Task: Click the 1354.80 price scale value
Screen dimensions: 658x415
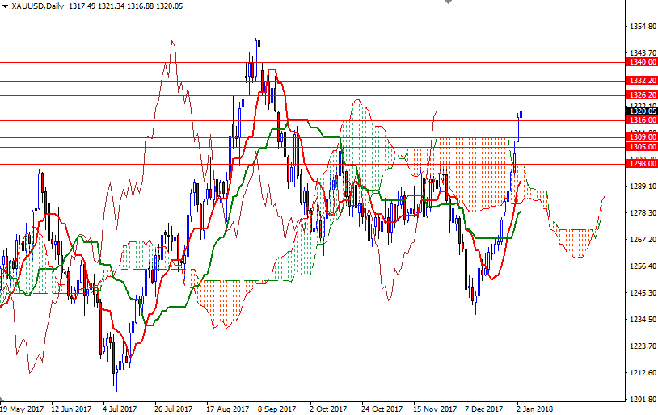Action: [x=641, y=27]
